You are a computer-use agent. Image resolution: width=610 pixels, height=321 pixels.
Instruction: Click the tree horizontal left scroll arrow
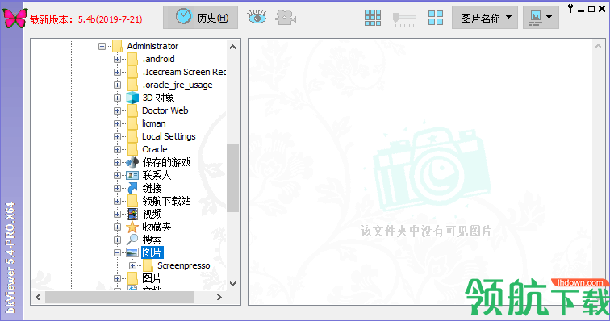click(38, 298)
